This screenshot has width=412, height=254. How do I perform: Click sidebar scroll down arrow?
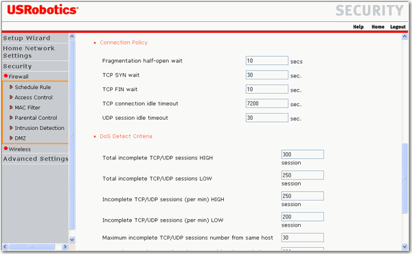(72, 240)
